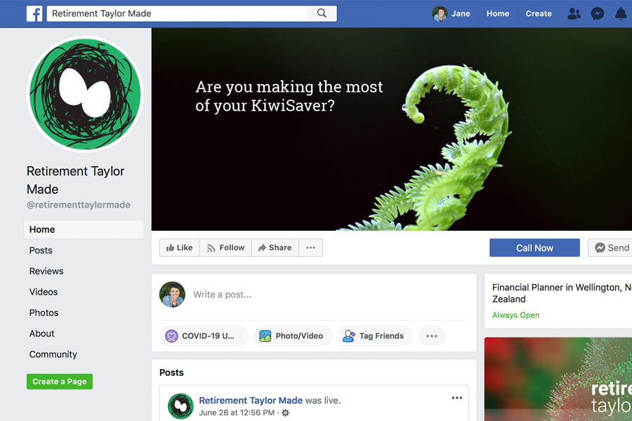Add a Photo/Video to the post
Viewport: 632px width, 421px height.
[x=293, y=336]
